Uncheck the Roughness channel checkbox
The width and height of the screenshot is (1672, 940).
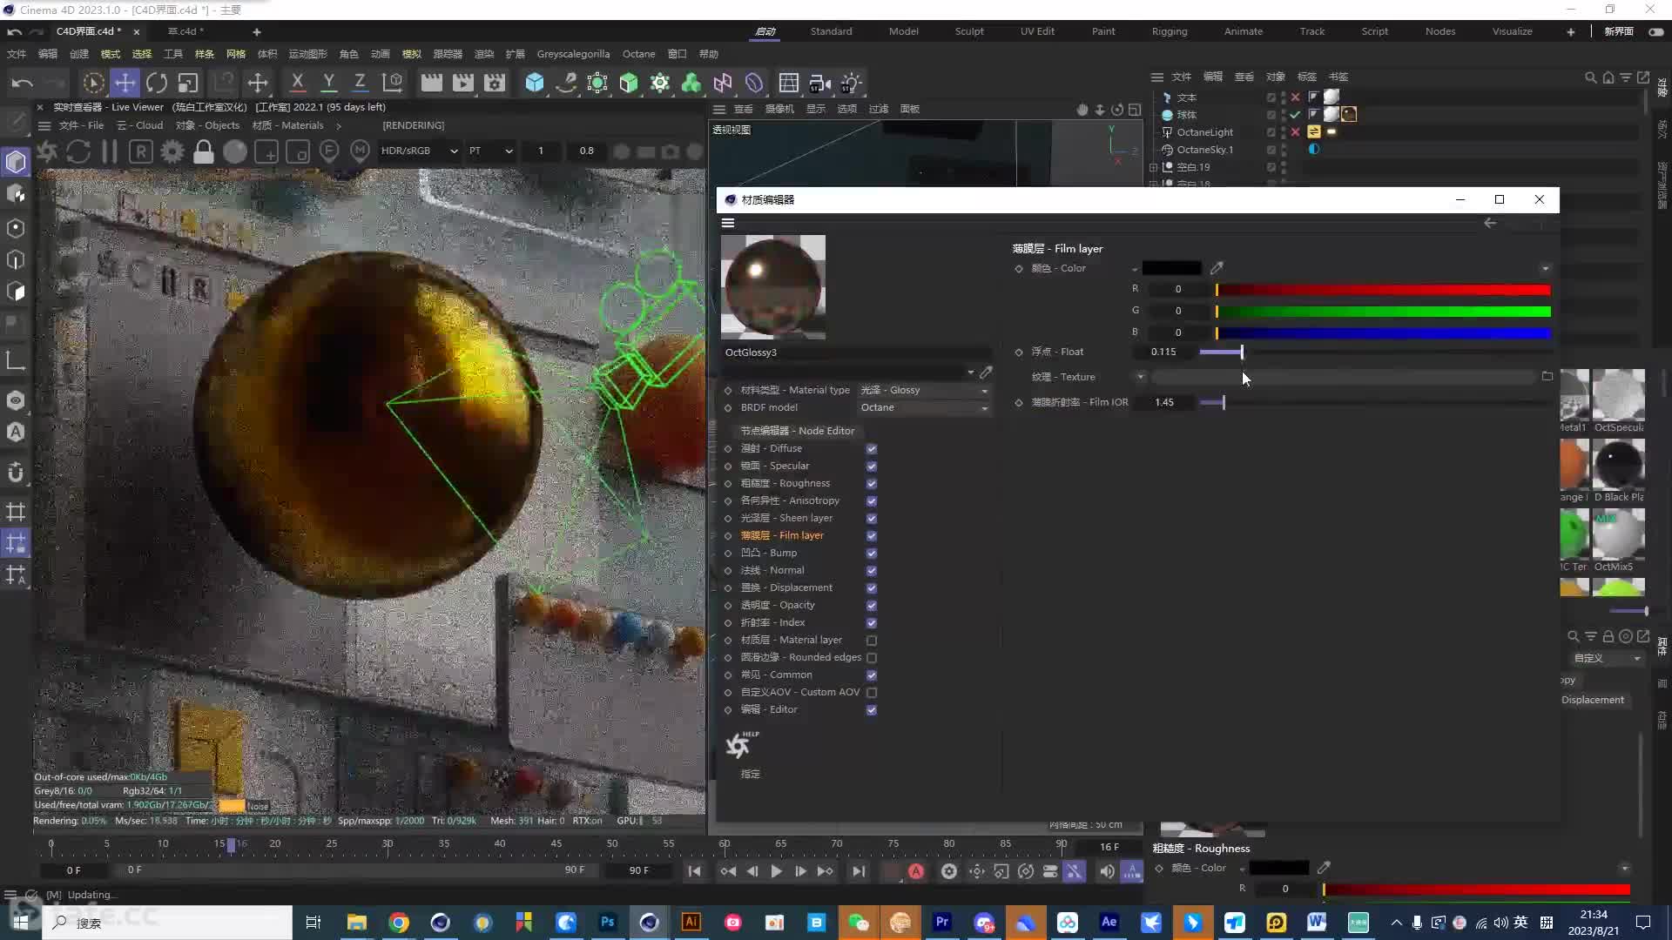[x=872, y=484]
